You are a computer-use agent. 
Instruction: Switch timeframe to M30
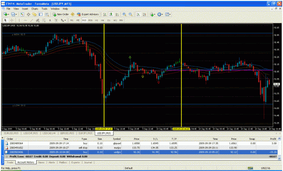point(90,20)
